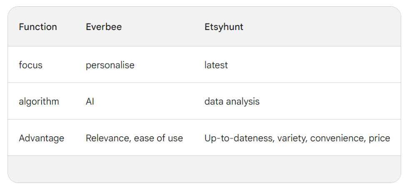This screenshot has height=193, width=409.
Task: Select the focus row label
Action: [30, 65]
